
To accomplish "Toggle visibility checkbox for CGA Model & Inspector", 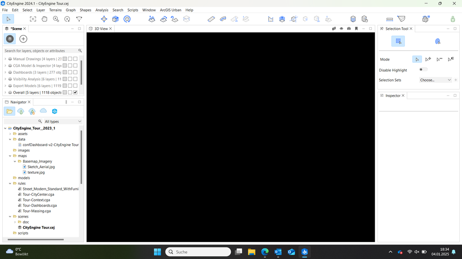I will coord(75,65).
